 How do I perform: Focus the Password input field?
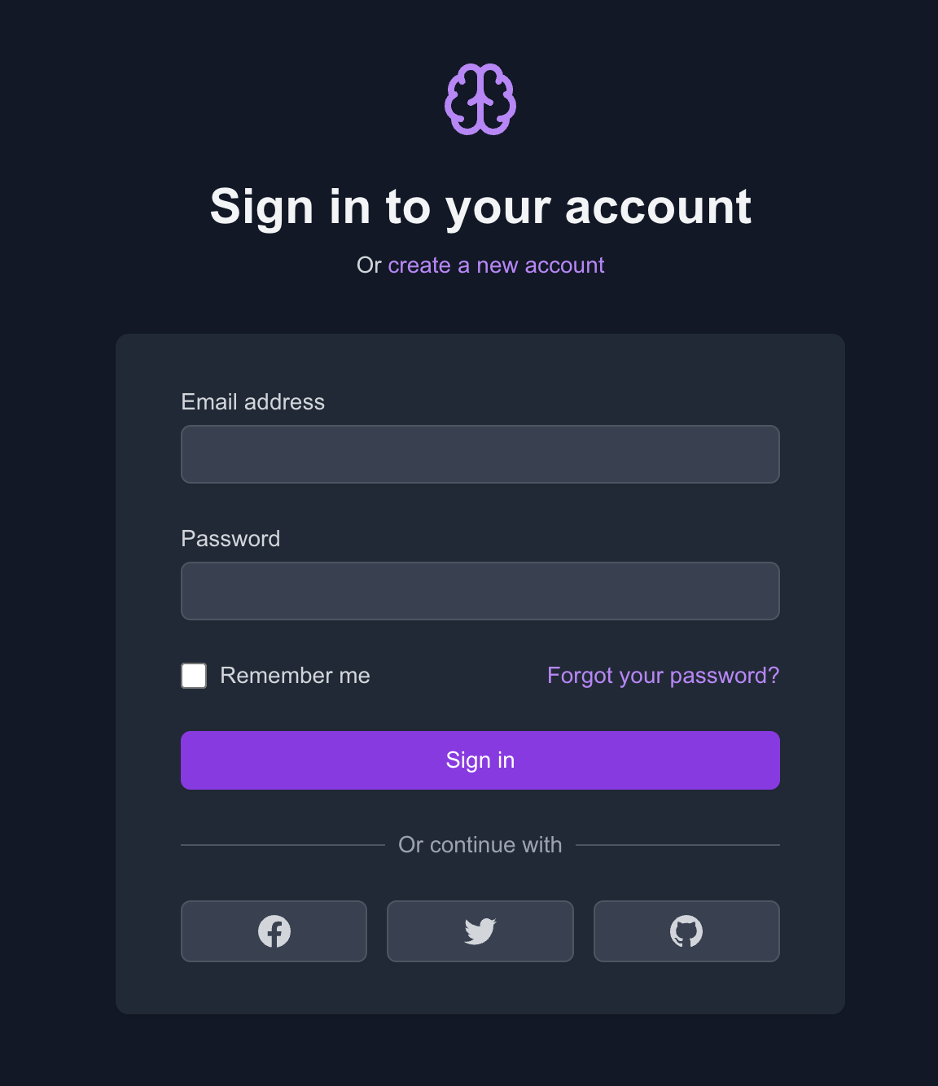tap(480, 591)
